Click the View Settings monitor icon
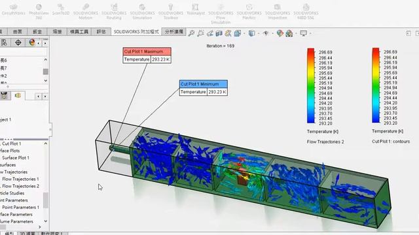Viewport: 419px width, 235px height. pos(303,33)
